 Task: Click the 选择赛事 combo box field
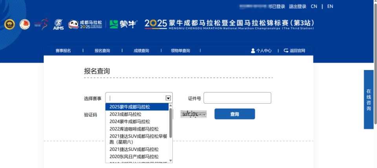pos(139,98)
